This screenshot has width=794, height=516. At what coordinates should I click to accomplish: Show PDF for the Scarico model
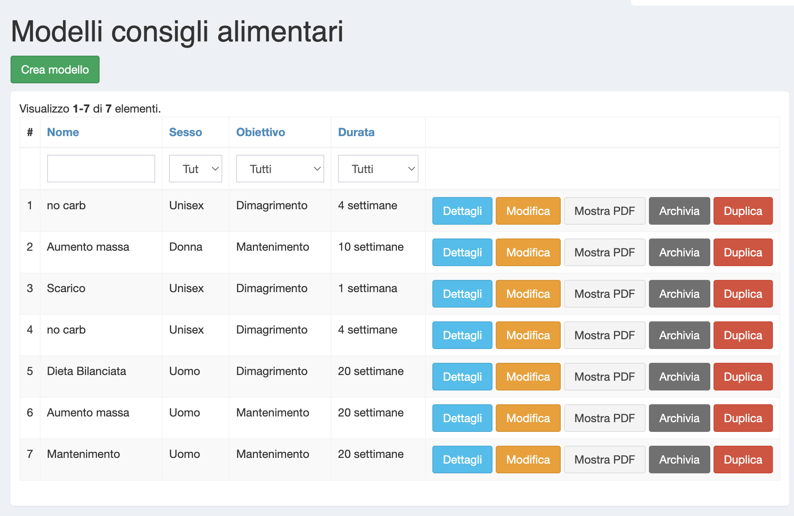(604, 294)
